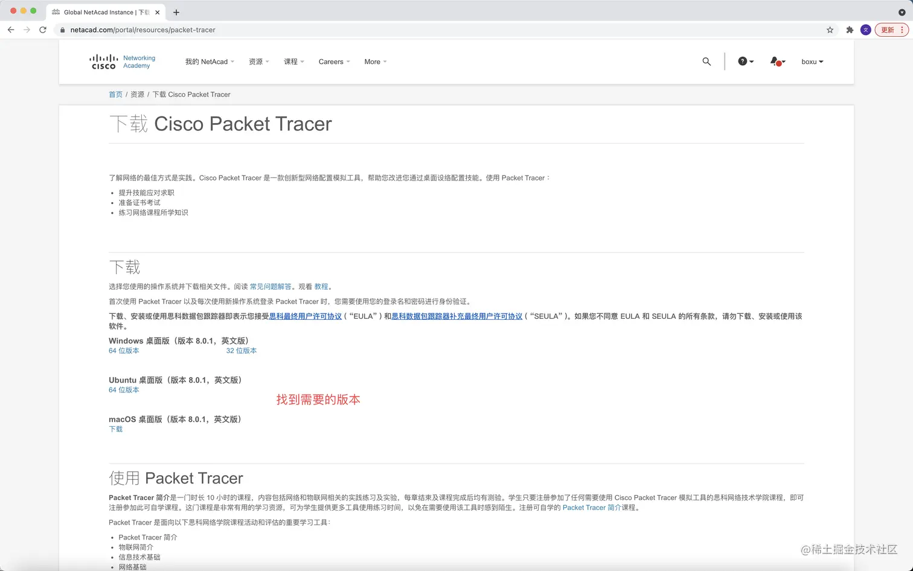Screen dimensions: 913x571
Task: Click 提升技能应对求职 bullet text
Action: pyautogui.click(x=146, y=193)
